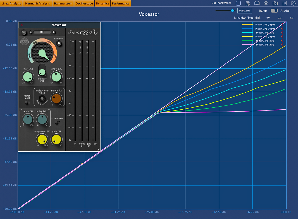The width and height of the screenshot is (298, 219).
Task: Click the de-esser depth (%) knob
Action: click(28, 119)
